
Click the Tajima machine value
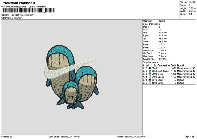pyautogui.click(x=163, y=21)
